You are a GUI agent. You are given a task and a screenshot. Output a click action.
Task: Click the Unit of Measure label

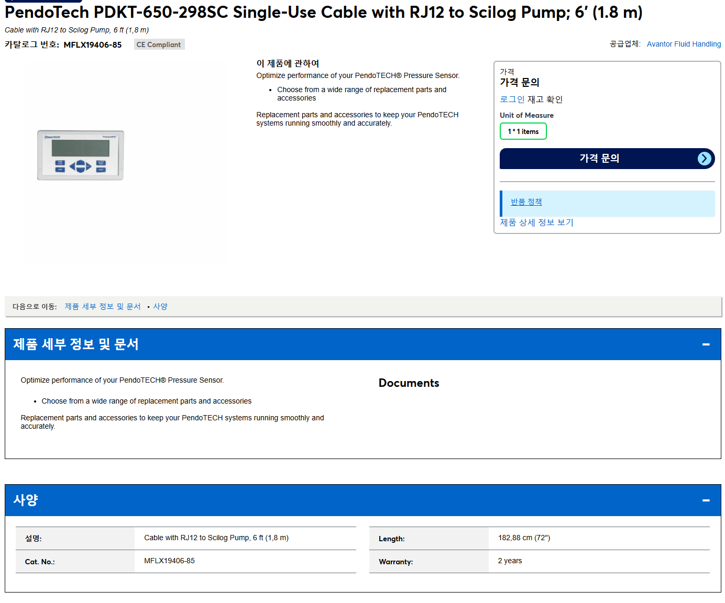[526, 115]
